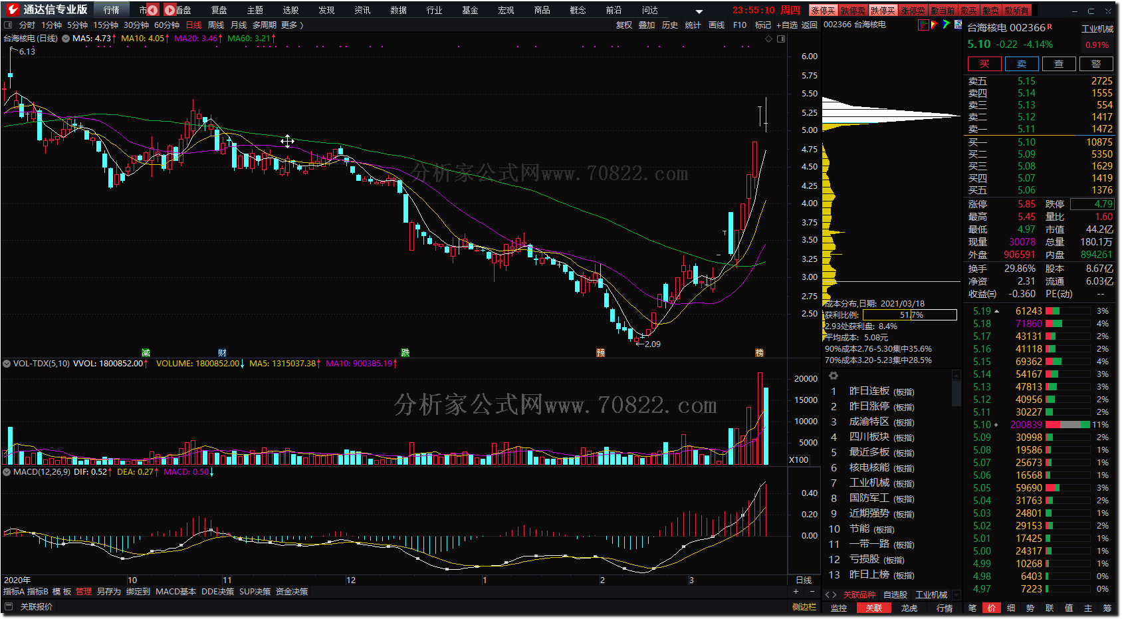Click the R margin-trading mark after 002366
The height and width of the screenshot is (619, 1122).
pyautogui.click(x=1050, y=27)
